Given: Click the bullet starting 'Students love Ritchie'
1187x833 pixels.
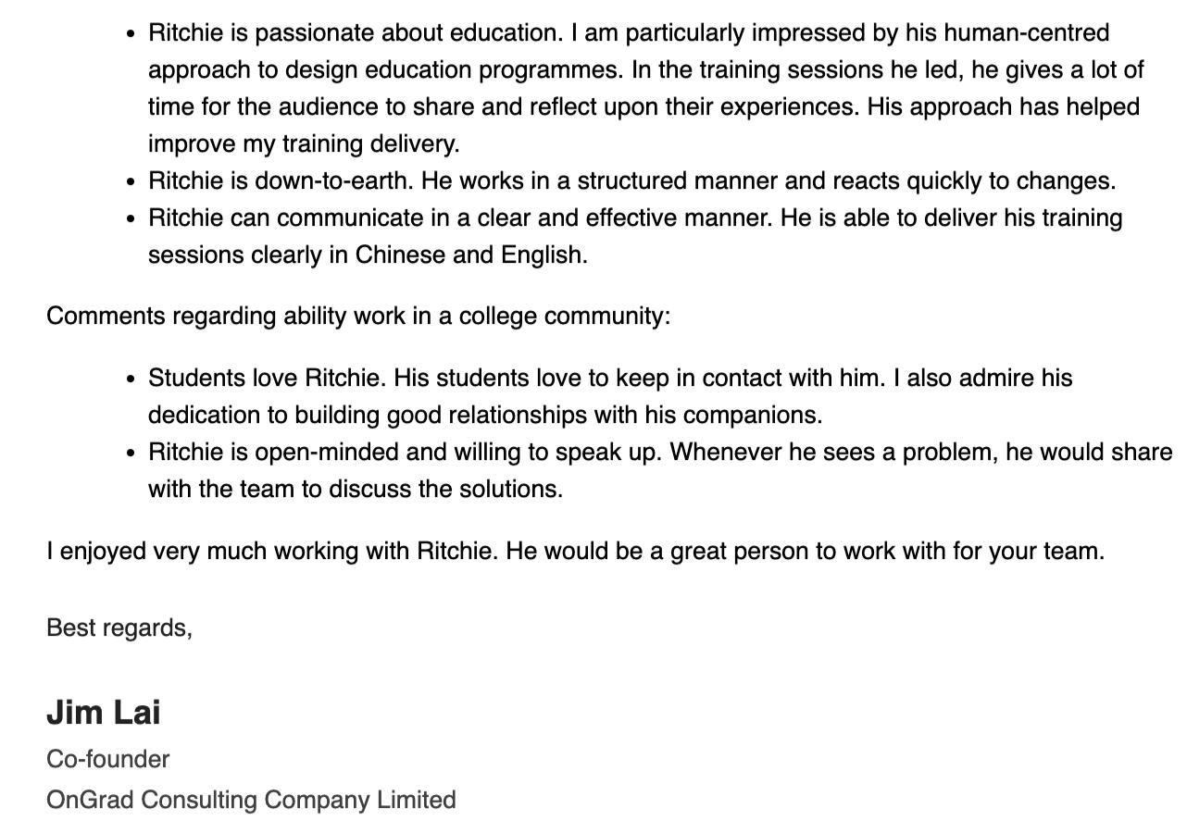Looking at the screenshot, I should [610, 396].
